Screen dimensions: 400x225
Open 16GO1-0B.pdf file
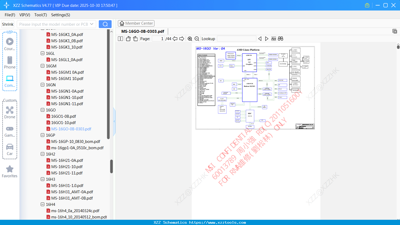click(x=64, y=116)
